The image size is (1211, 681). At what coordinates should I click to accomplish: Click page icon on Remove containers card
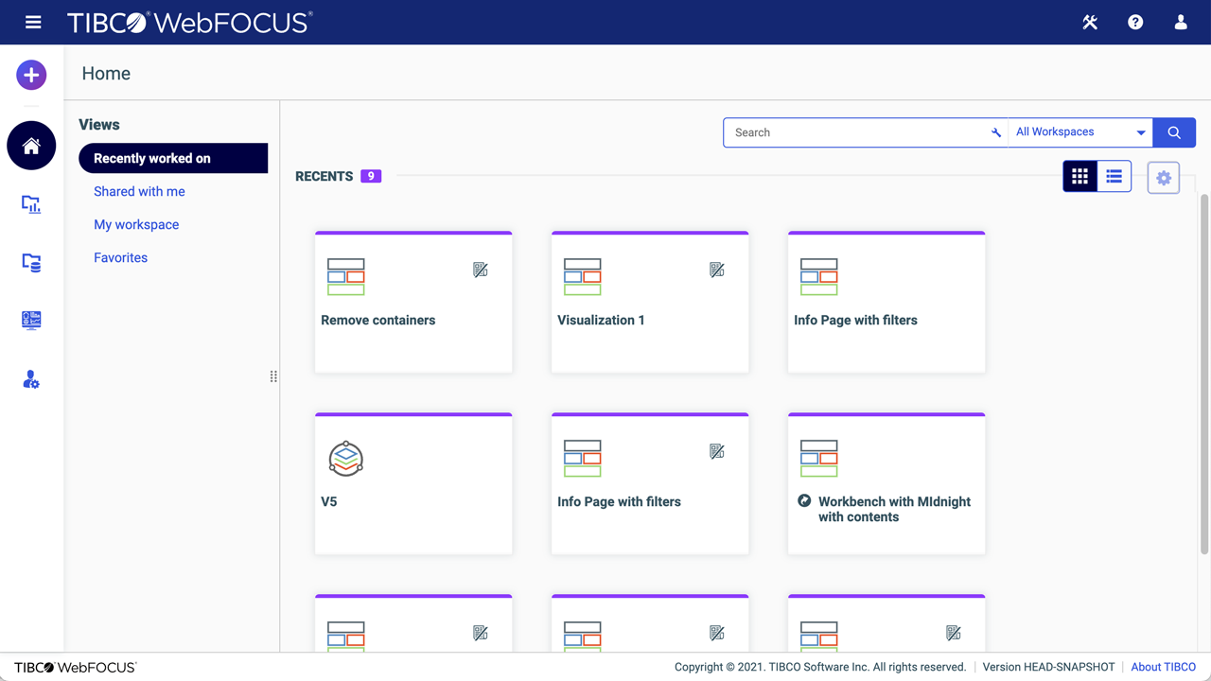pos(346,277)
